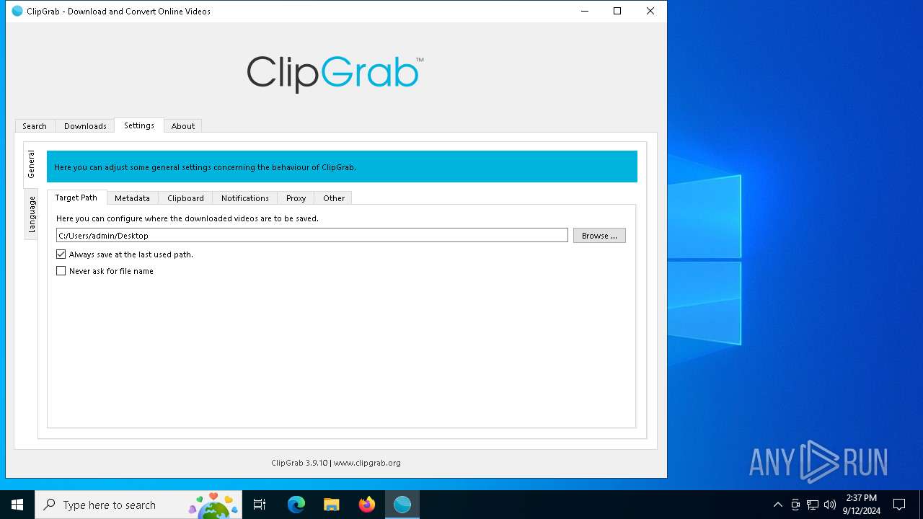
Task: Open the Clipboard sub-tab
Action: coord(185,198)
